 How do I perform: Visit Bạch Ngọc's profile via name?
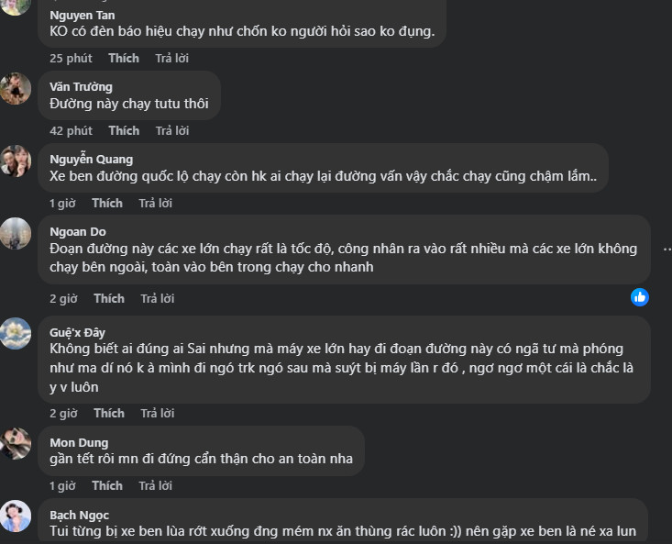(79, 516)
